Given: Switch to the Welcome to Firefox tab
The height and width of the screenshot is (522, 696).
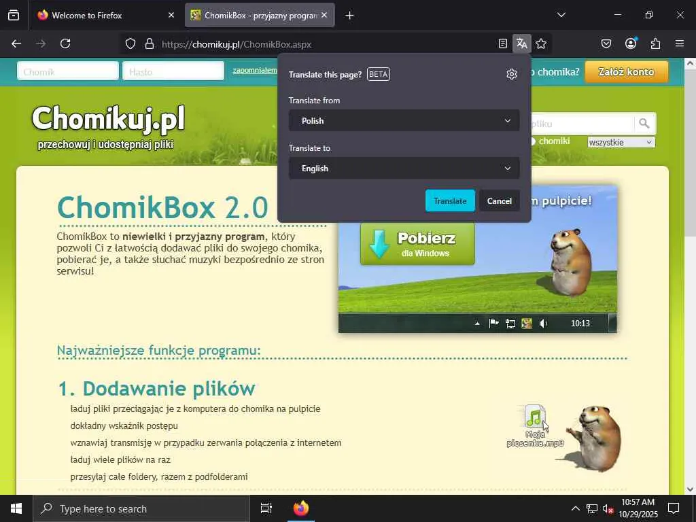Looking at the screenshot, I should pyautogui.click(x=104, y=15).
